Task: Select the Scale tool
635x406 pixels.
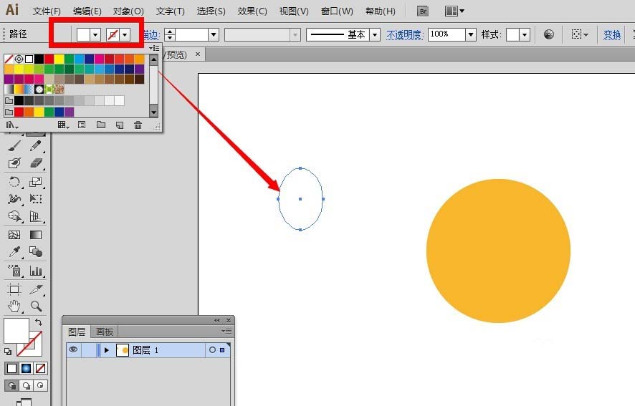Action: coord(36,182)
